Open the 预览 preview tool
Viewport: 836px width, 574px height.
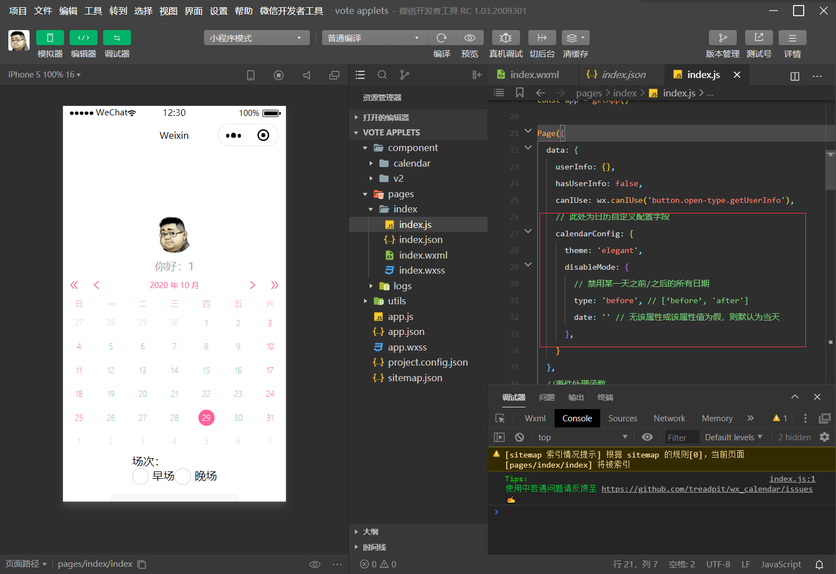click(470, 37)
